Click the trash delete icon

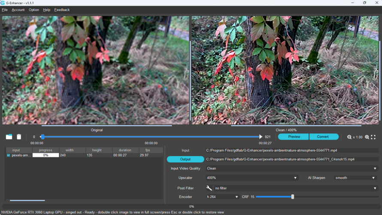click(x=19, y=136)
